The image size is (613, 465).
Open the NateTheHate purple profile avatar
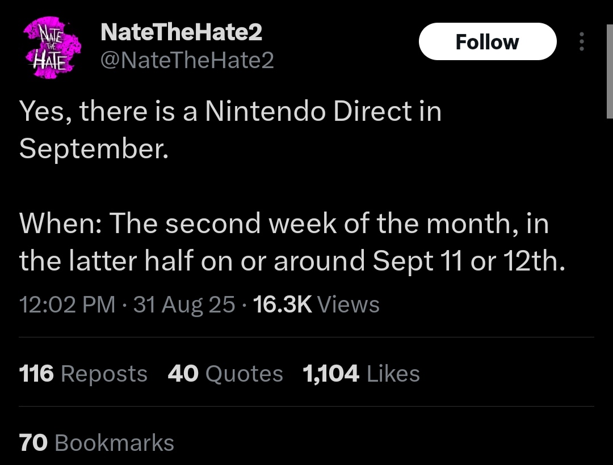coord(52,48)
